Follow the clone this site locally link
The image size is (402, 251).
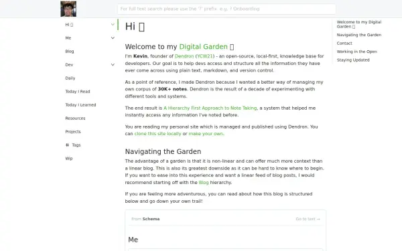(157, 134)
